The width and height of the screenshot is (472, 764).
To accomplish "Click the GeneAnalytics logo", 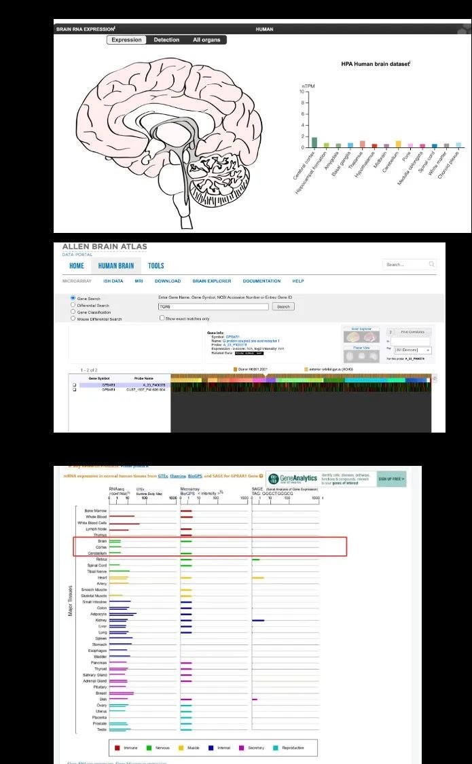I will point(293,479).
